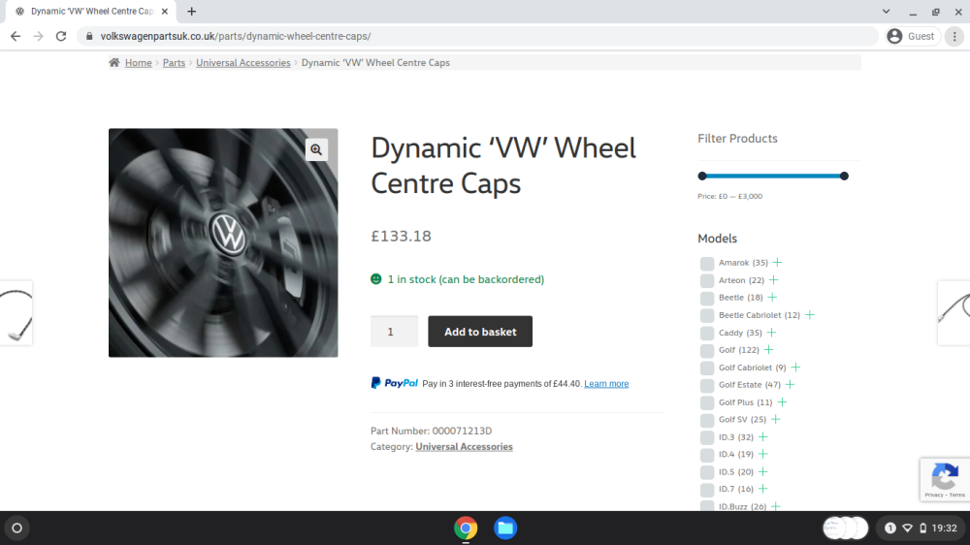
Task: Click Add to basket button
Action: coord(480,332)
